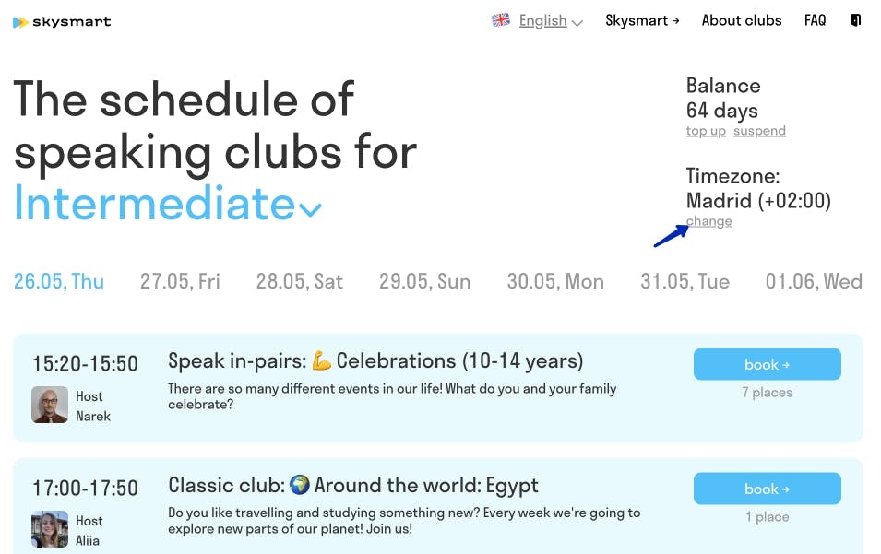Go to About clubs page
Viewport: 881px width, 554px height.
[x=741, y=20]
